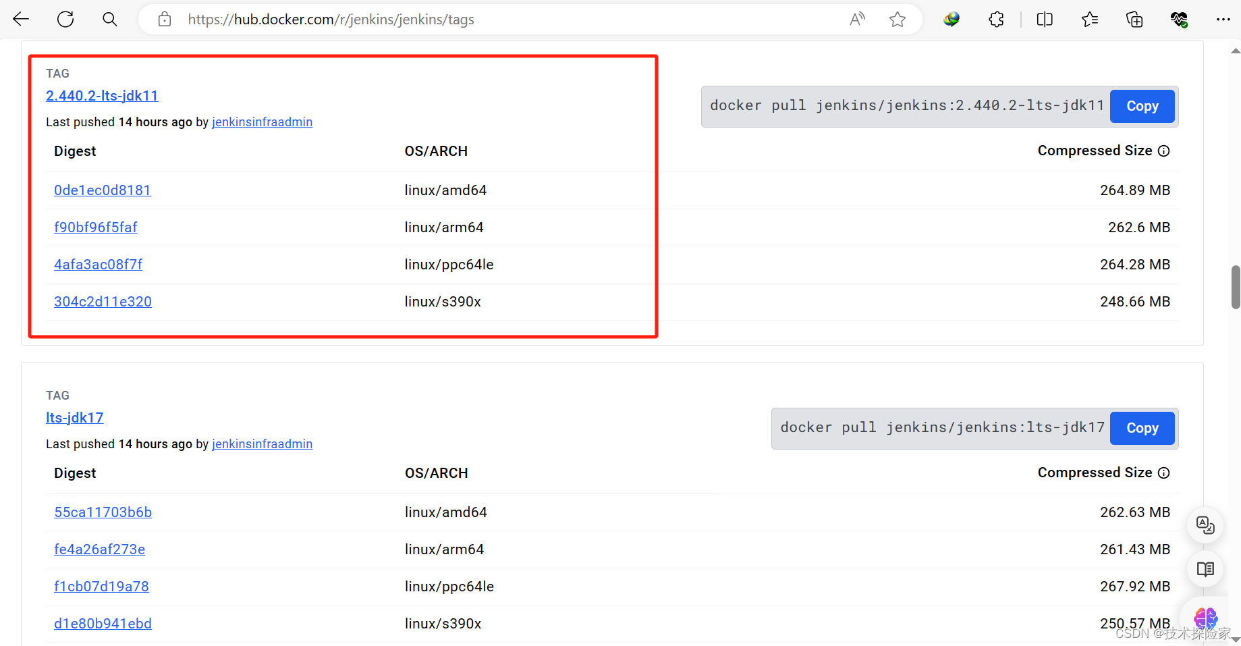Open jenkinsinfraadmin profile under lts-jdk17
Viewport: 1241px width, 646px height.
click(262, 444)
